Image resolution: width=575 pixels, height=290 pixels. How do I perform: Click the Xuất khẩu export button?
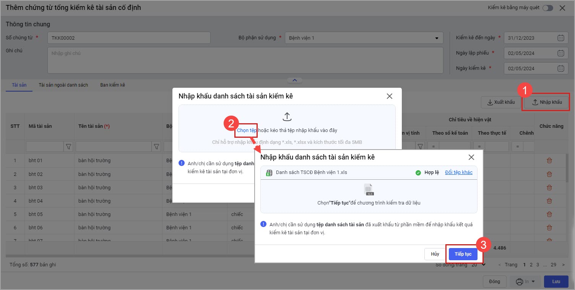(x=501, y=102)
